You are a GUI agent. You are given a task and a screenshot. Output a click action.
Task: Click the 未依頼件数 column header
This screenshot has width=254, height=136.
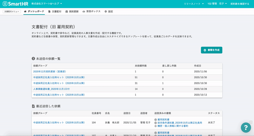coord(141,66)
